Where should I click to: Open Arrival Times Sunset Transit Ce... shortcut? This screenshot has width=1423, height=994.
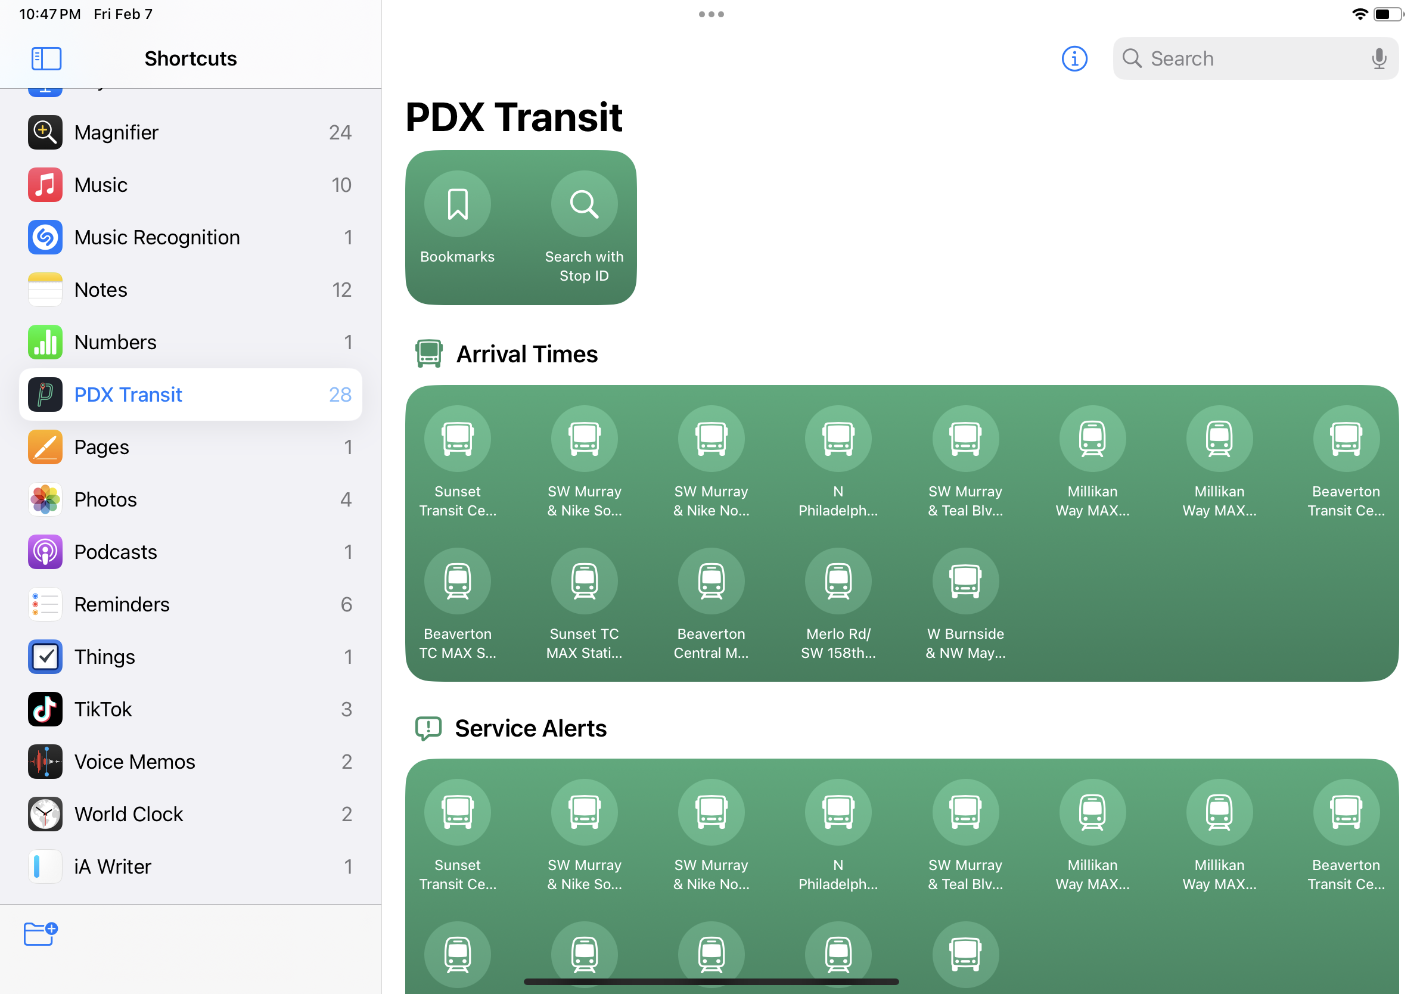(458, 462)
